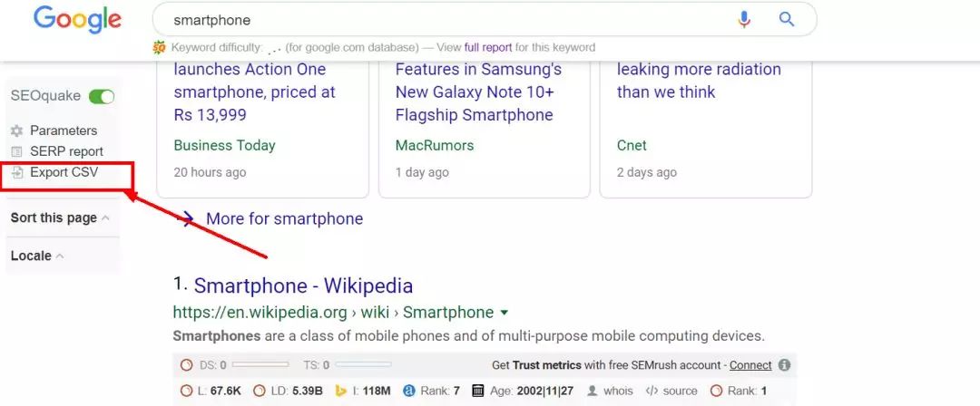The image size is (980, 406).
Task: Click the Connect link for SEMrush
Action: click(750, 365)
